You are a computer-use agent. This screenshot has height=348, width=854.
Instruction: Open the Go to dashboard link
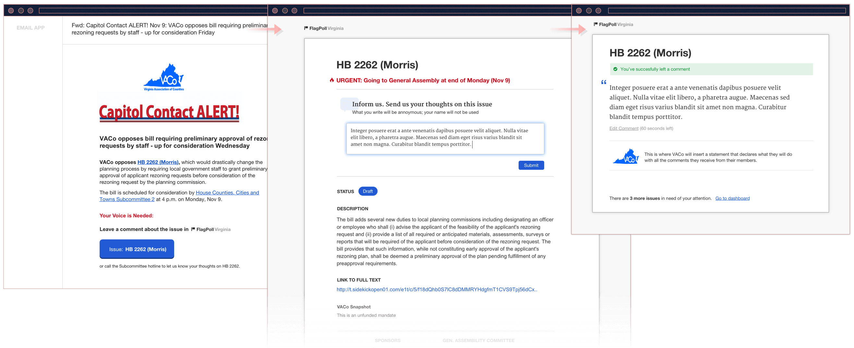pos(732,198)
